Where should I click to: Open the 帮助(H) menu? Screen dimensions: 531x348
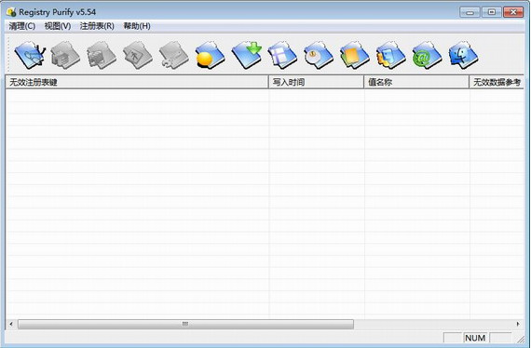137,26
